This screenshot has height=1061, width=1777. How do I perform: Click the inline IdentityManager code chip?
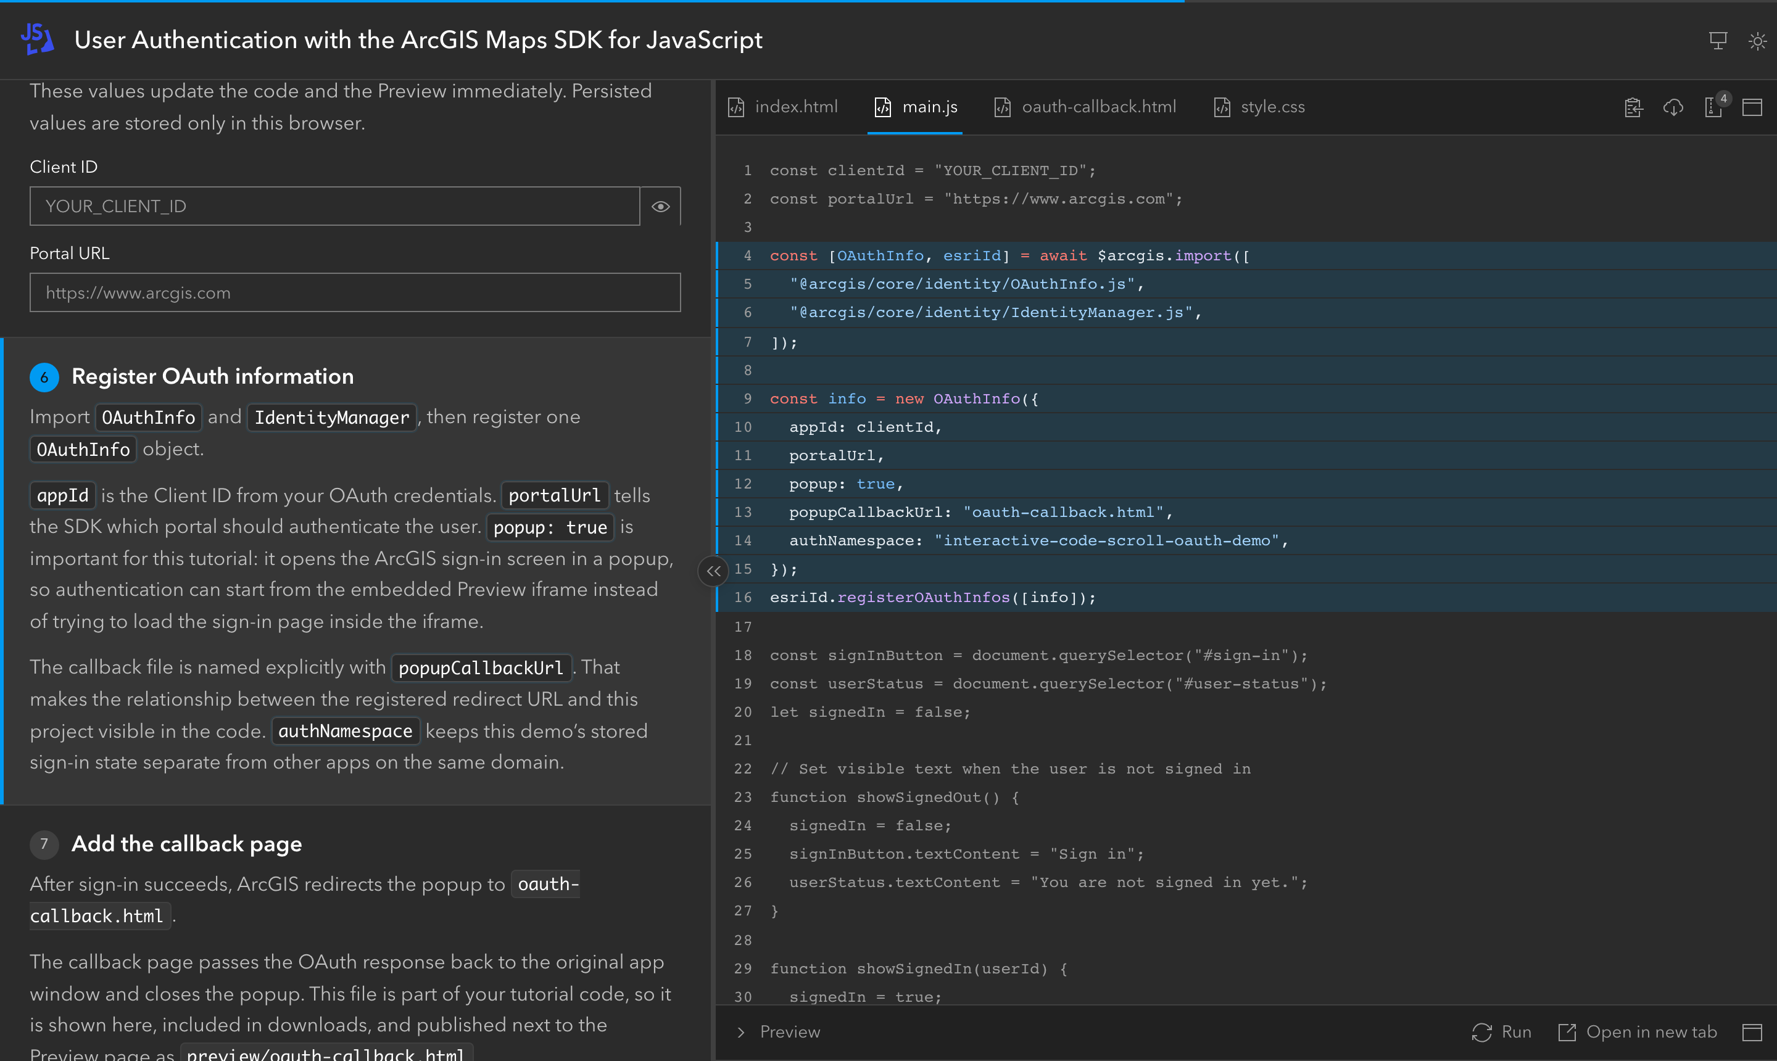point(332,417)
